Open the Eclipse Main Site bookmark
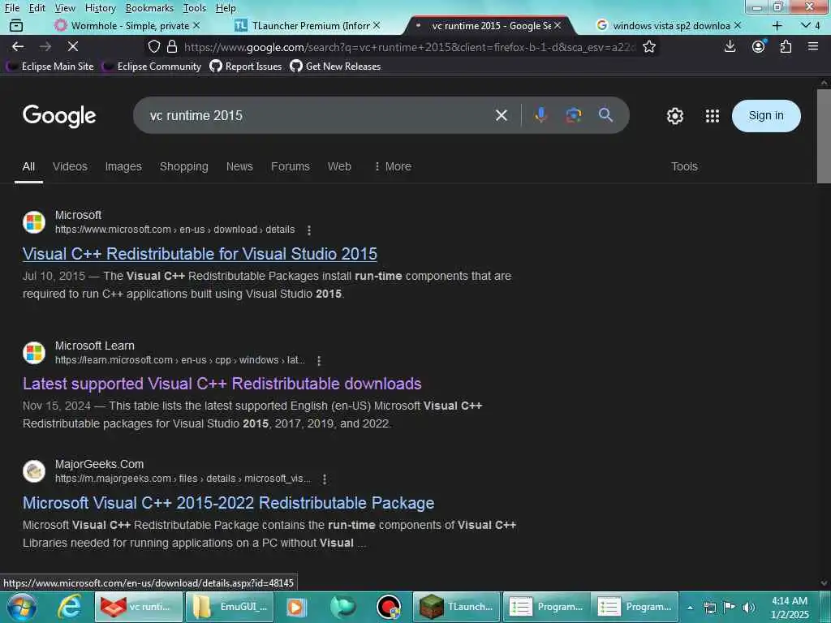The image size is (831, 623). [x=50, y=67]
